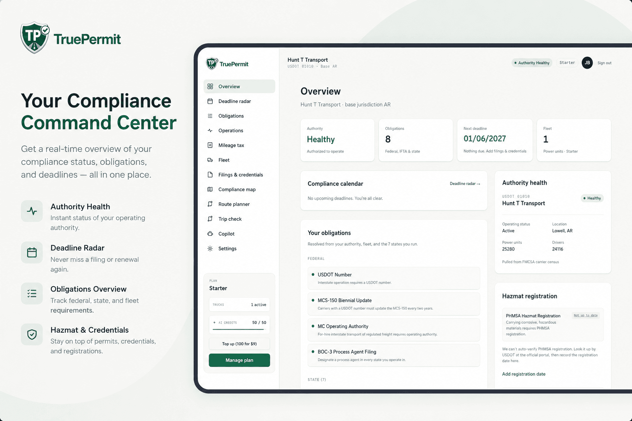The height and width of the screenshot is (421, 632).
Task: Open the USDOT Number obligation row
Action: tap(394, 278)
